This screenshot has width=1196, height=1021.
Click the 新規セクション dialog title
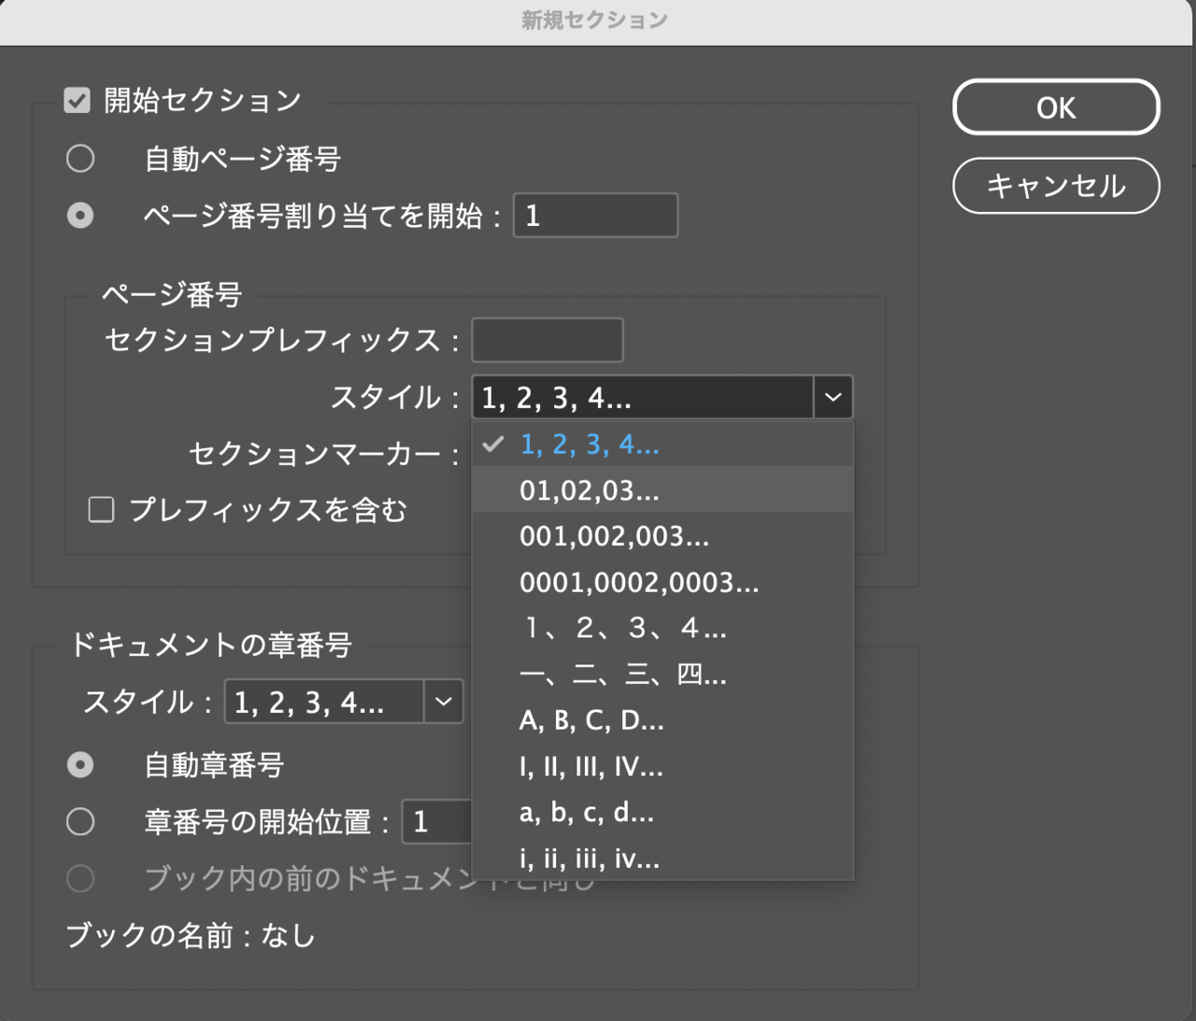[595, 21]
